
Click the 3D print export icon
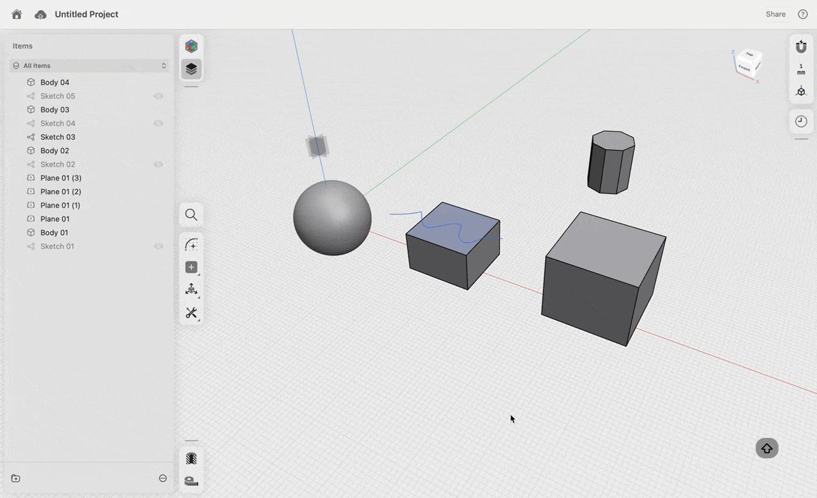click(191, 458)
